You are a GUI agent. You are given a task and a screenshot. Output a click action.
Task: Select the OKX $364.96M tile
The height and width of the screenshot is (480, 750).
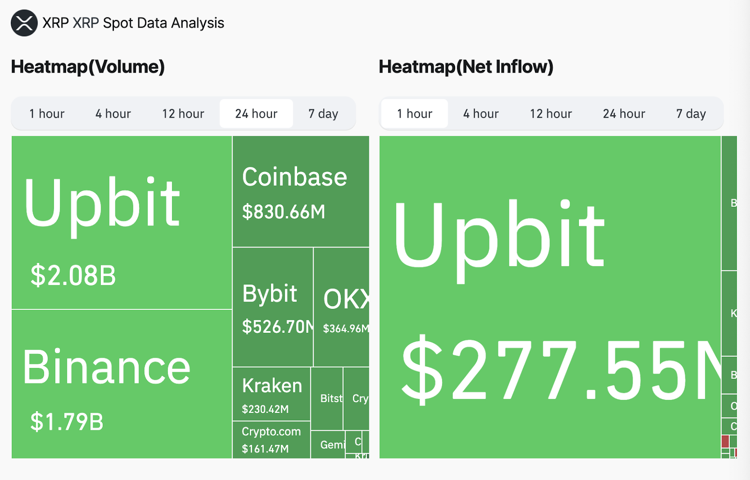[342, 307]
